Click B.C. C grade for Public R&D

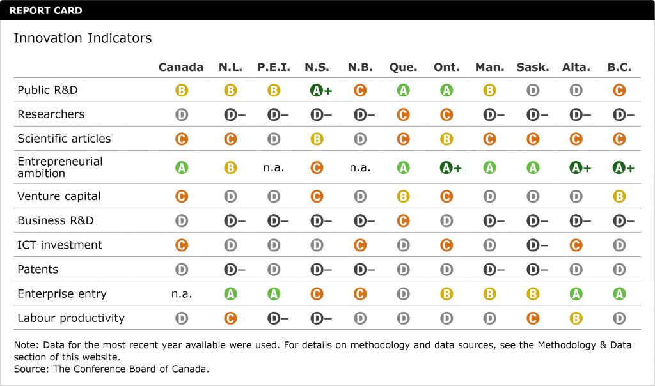click(x=619, y=91)
